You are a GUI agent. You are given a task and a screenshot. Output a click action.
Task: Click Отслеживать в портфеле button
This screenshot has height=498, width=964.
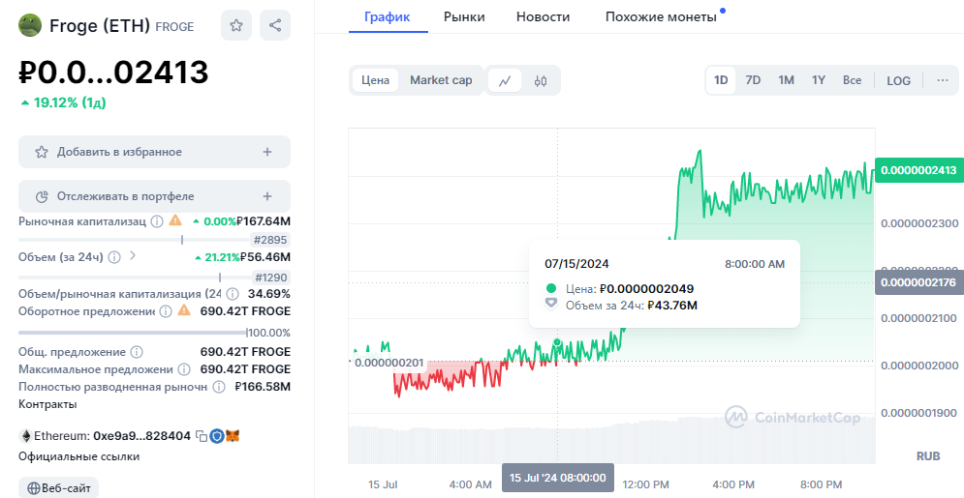(154, 196)
